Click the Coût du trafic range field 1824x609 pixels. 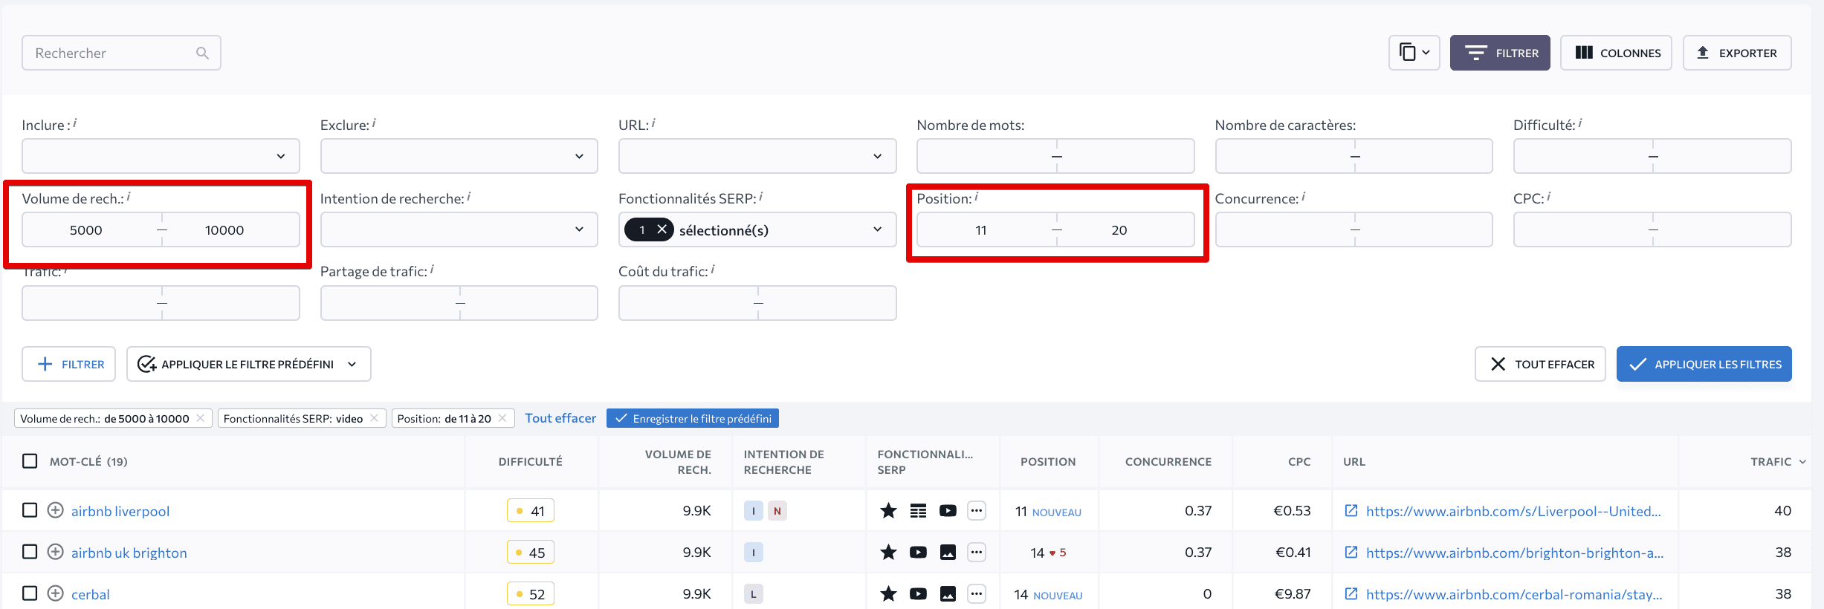click(x=757, y=303)
